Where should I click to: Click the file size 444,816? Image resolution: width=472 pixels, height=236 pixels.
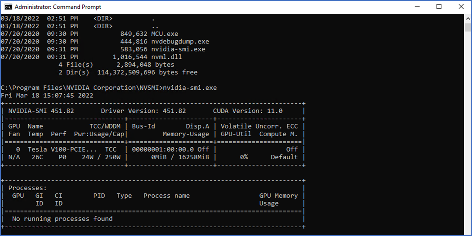tap(134, 42)
